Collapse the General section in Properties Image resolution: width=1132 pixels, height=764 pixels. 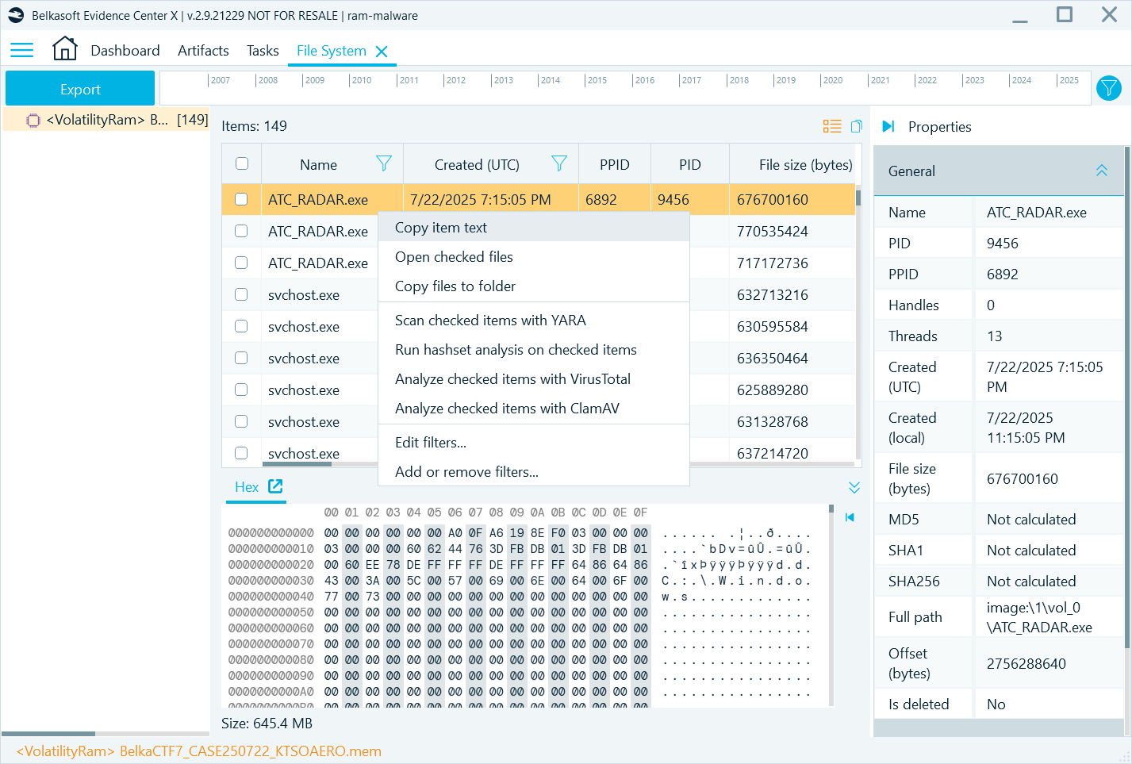tap(1101, 170)
